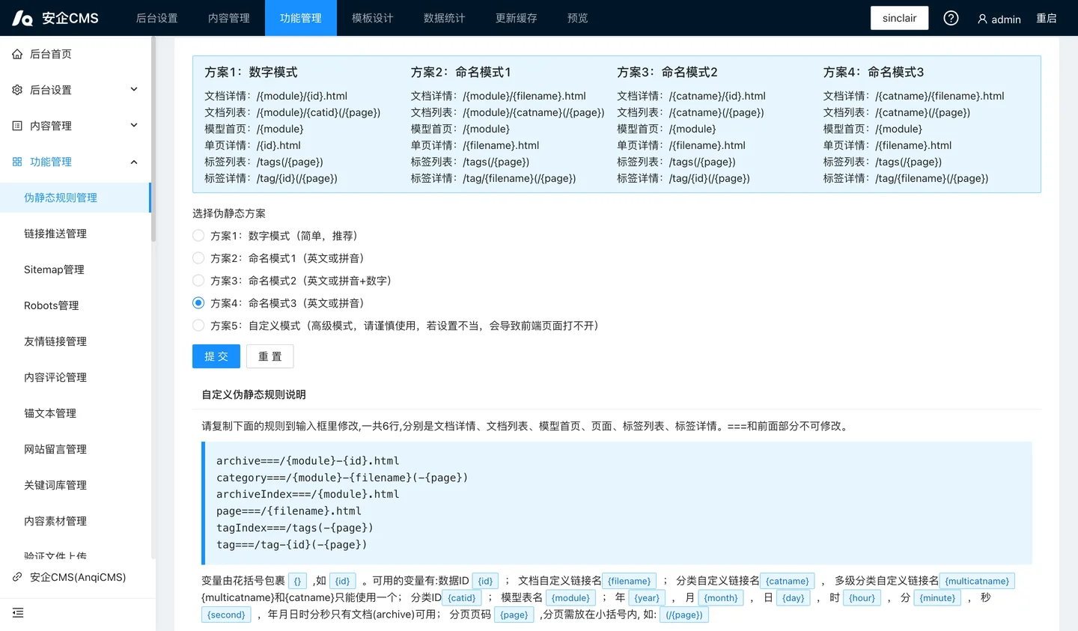The height and width of the screenshot is (631, 1078).
Task: Click the {year} variable tag
Action: tap(647, 597)
